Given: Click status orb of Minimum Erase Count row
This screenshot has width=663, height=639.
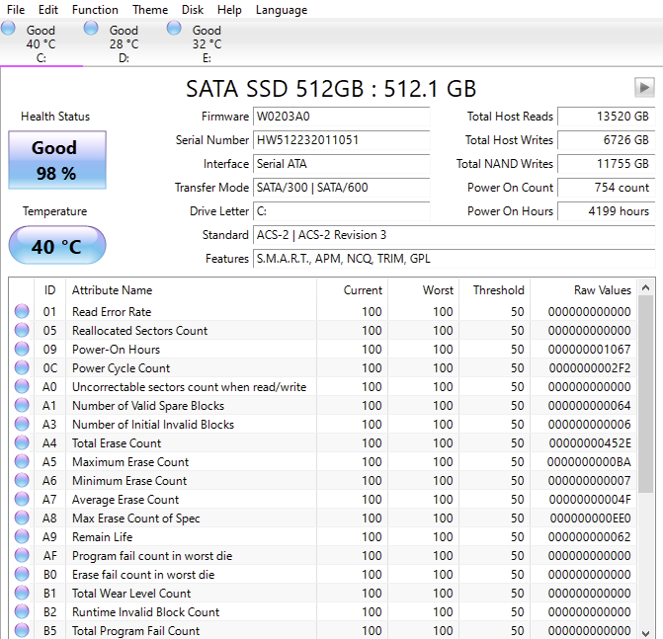Looking at the screenshot, I should (x=22, y=480).
